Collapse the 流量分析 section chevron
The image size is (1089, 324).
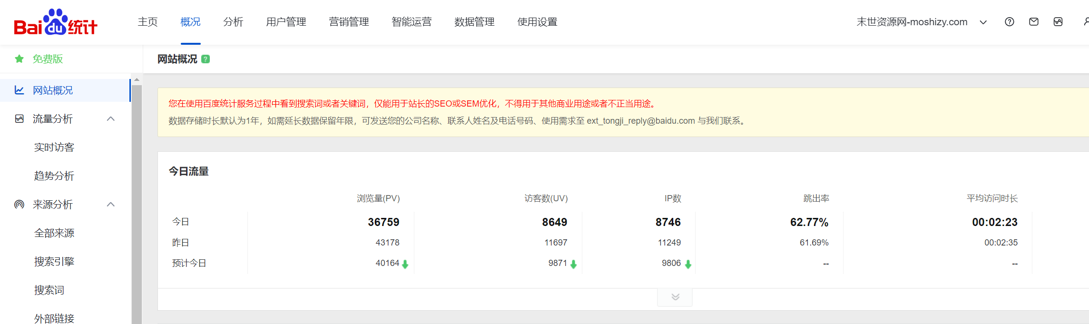(x=111, y=119)
